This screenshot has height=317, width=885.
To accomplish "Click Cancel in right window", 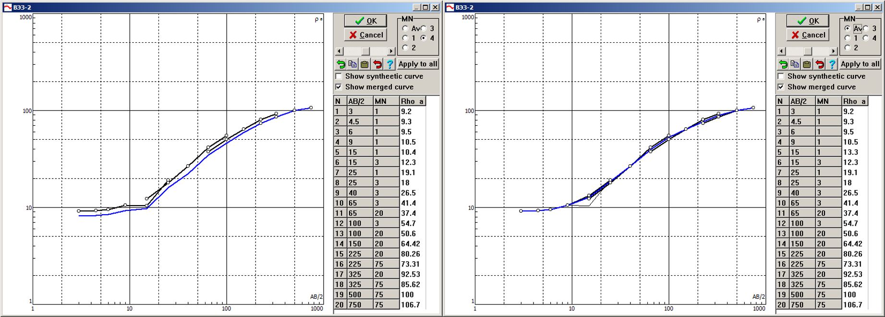I will 808,35.
